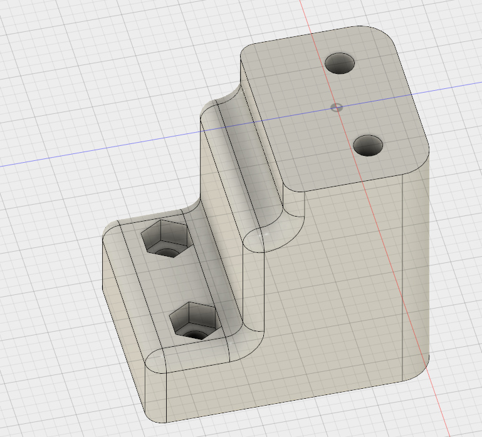This screenshot has height=437, width=482.
Task: Select the lower circular hole on the top face
Action: pyautogui.click(x=368, y=146)
